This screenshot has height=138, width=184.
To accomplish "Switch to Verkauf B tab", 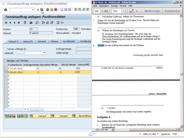I will tap(28, 41).
